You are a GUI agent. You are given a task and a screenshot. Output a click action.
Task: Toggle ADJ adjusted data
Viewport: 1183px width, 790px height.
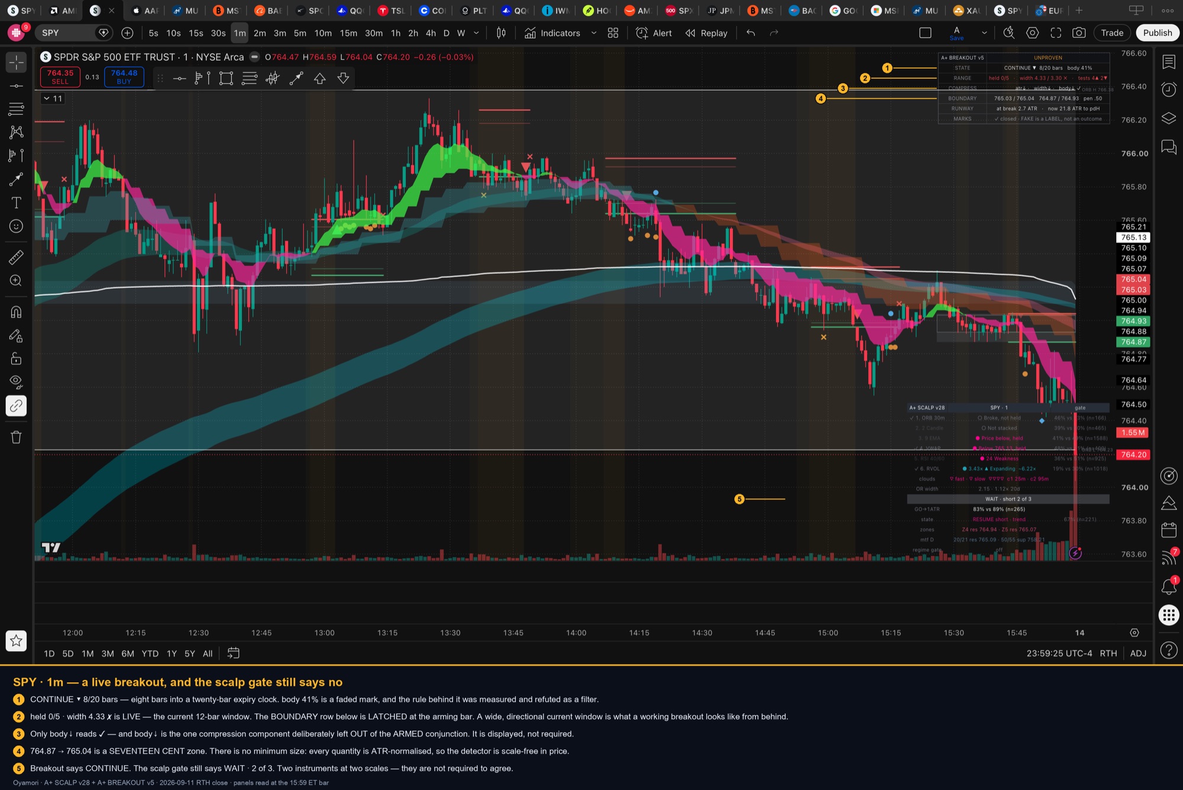1138,653
